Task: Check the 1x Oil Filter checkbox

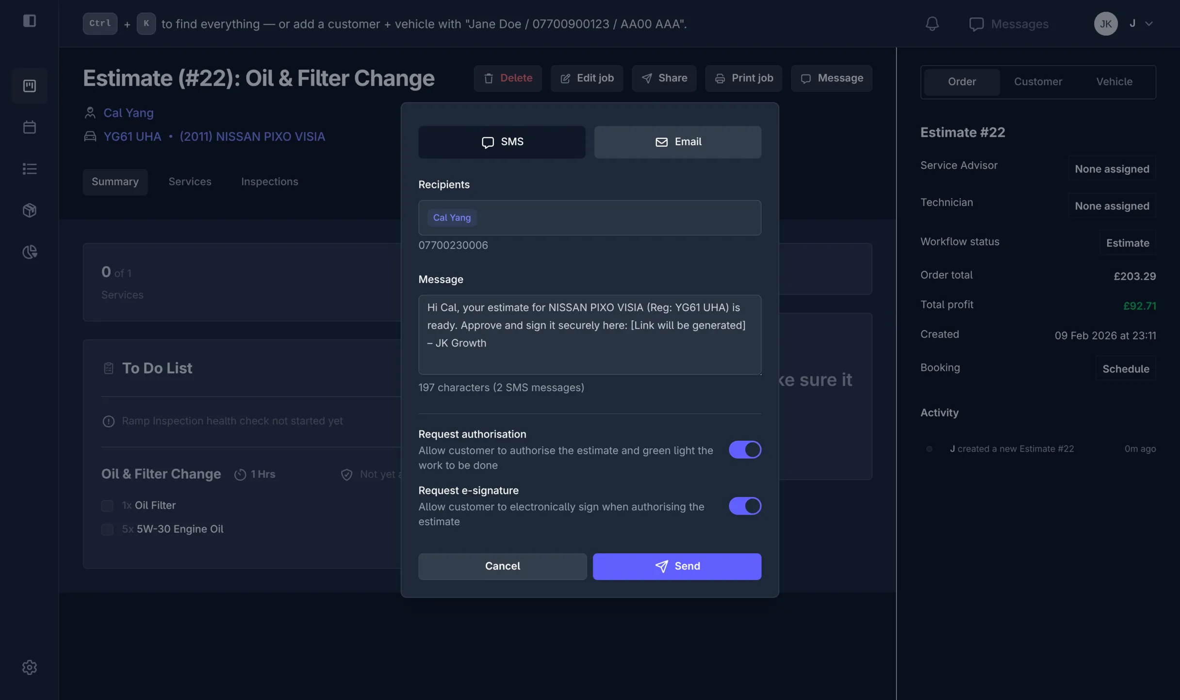Action: tap(107, 505)
